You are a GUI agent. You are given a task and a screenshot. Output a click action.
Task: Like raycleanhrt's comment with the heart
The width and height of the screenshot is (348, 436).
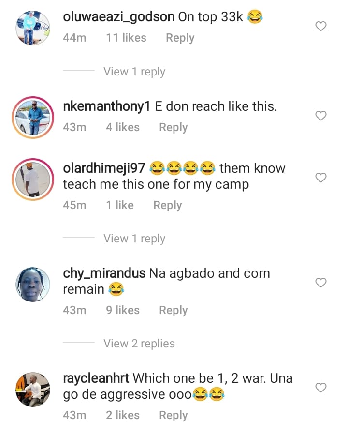click(x=321, y=388)
